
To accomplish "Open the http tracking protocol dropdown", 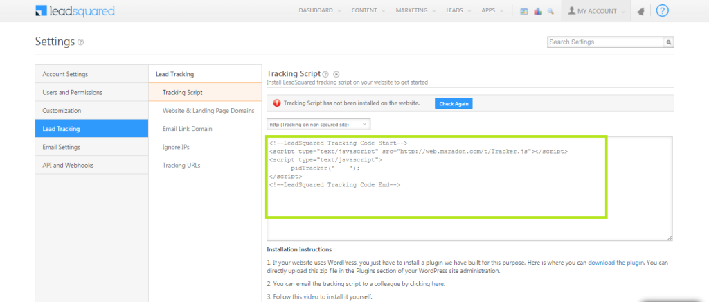I will point(318,124).
